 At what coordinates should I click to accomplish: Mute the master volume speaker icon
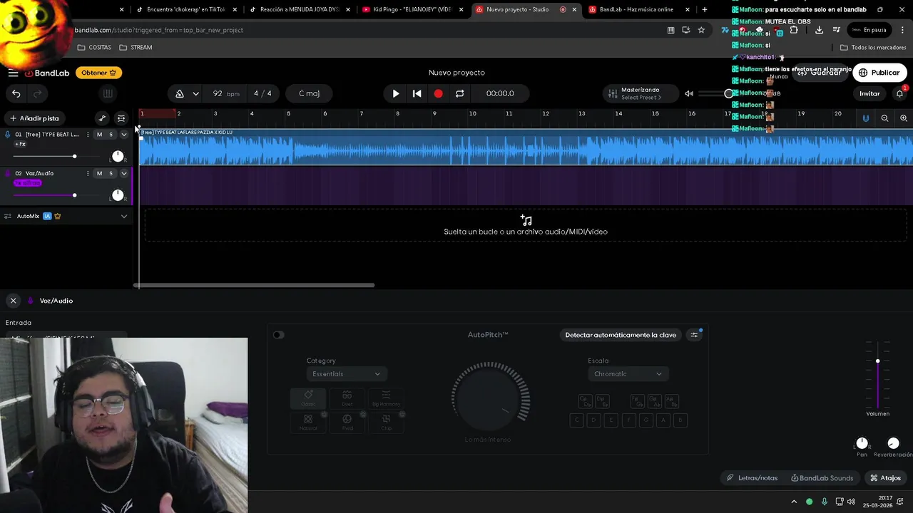[689, 93]
